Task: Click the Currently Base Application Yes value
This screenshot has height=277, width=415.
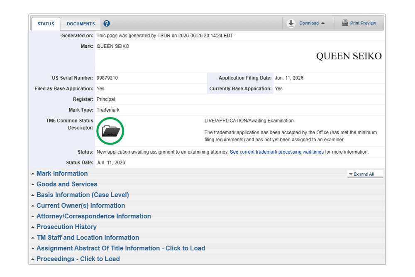Action: 278,88
